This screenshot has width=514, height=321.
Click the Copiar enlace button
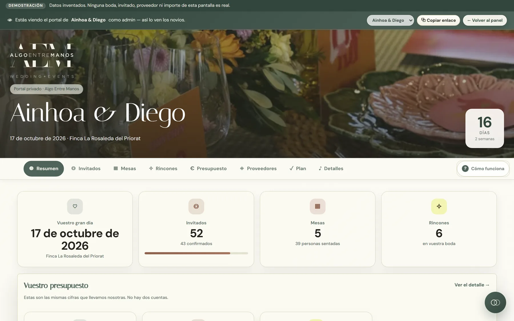(x=438, y=20)
